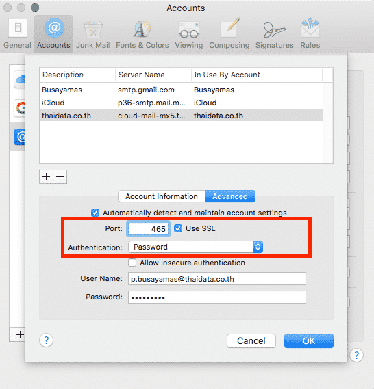Open the General preferences pane
Screen dimensions: 374x389
[17, 34]
